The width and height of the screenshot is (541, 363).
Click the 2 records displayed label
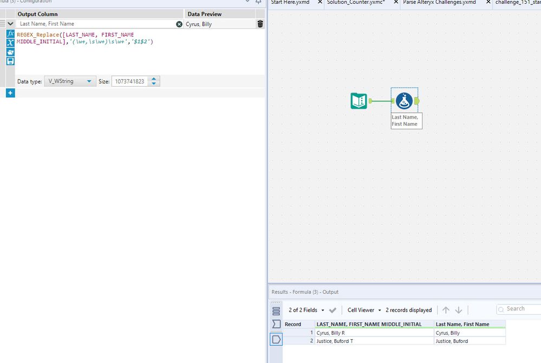[408, 310]
